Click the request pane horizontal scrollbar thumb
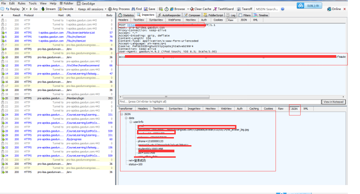 click(166, 97)
